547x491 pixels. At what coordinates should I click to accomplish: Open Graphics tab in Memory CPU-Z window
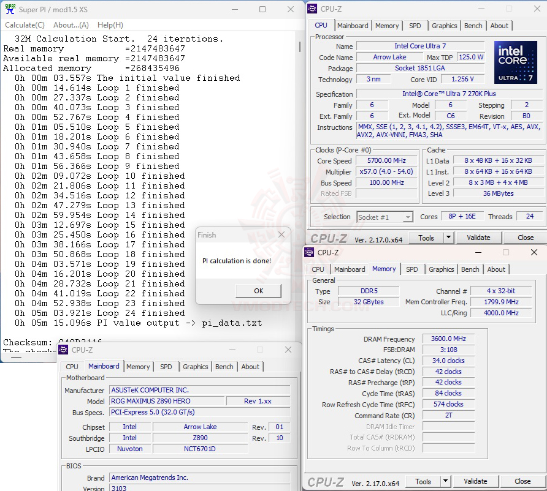tap(442, 269)
